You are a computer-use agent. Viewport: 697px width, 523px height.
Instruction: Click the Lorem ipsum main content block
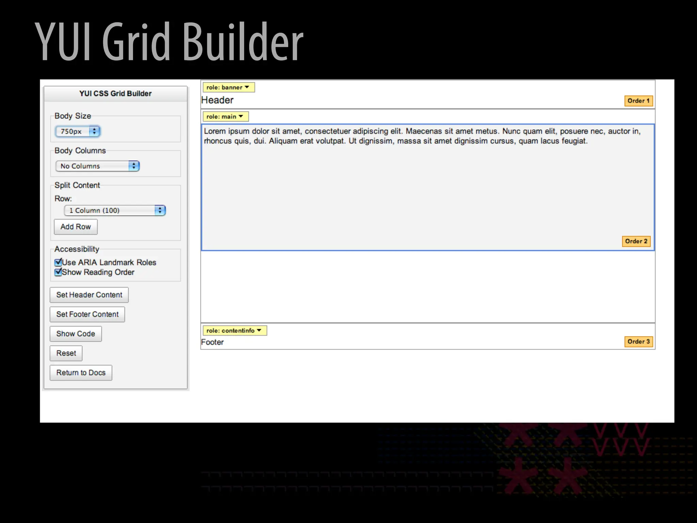coord(428,187)
